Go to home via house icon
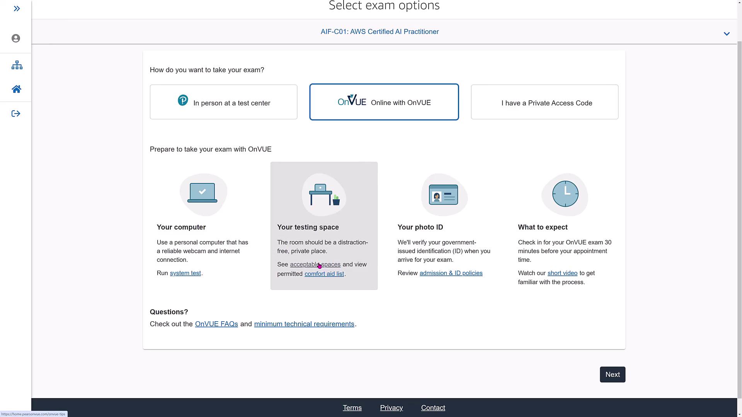Screen dimensions: 742x417 click(x=16, y=89)
